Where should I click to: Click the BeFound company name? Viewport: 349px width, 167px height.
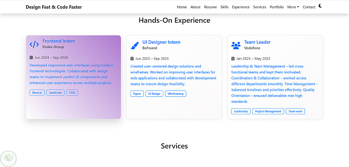pos(150,48)
